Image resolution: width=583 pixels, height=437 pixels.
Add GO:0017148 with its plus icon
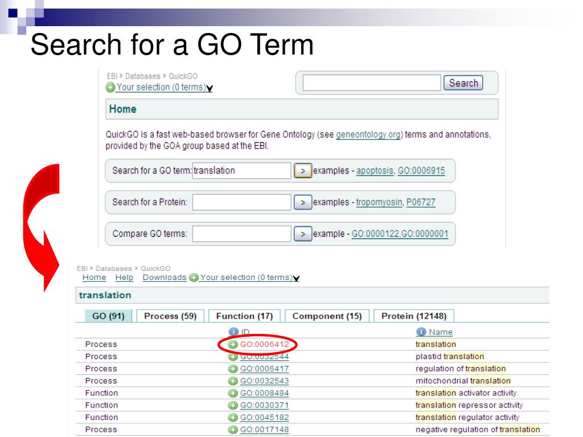coord(233,430)
